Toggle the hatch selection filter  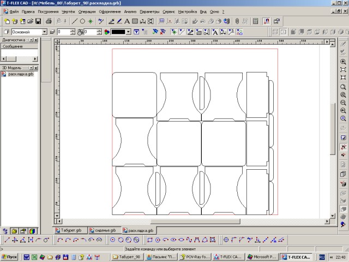tap(198, 32)
